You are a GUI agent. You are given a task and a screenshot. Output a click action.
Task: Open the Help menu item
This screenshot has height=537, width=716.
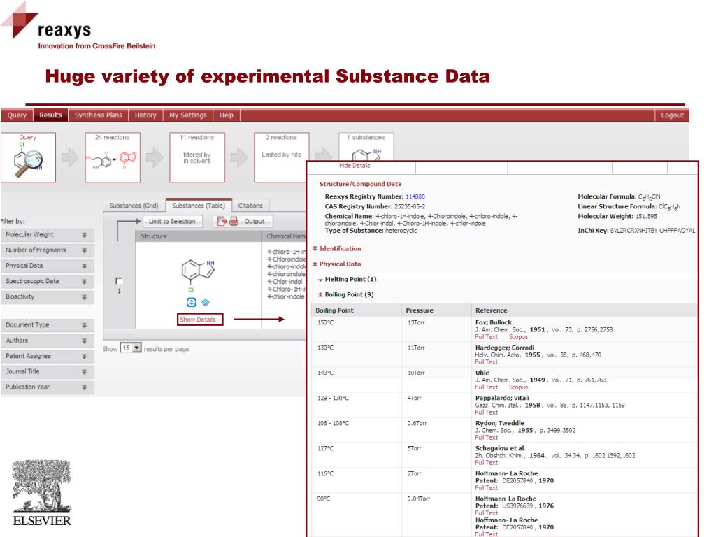point(226,115)
